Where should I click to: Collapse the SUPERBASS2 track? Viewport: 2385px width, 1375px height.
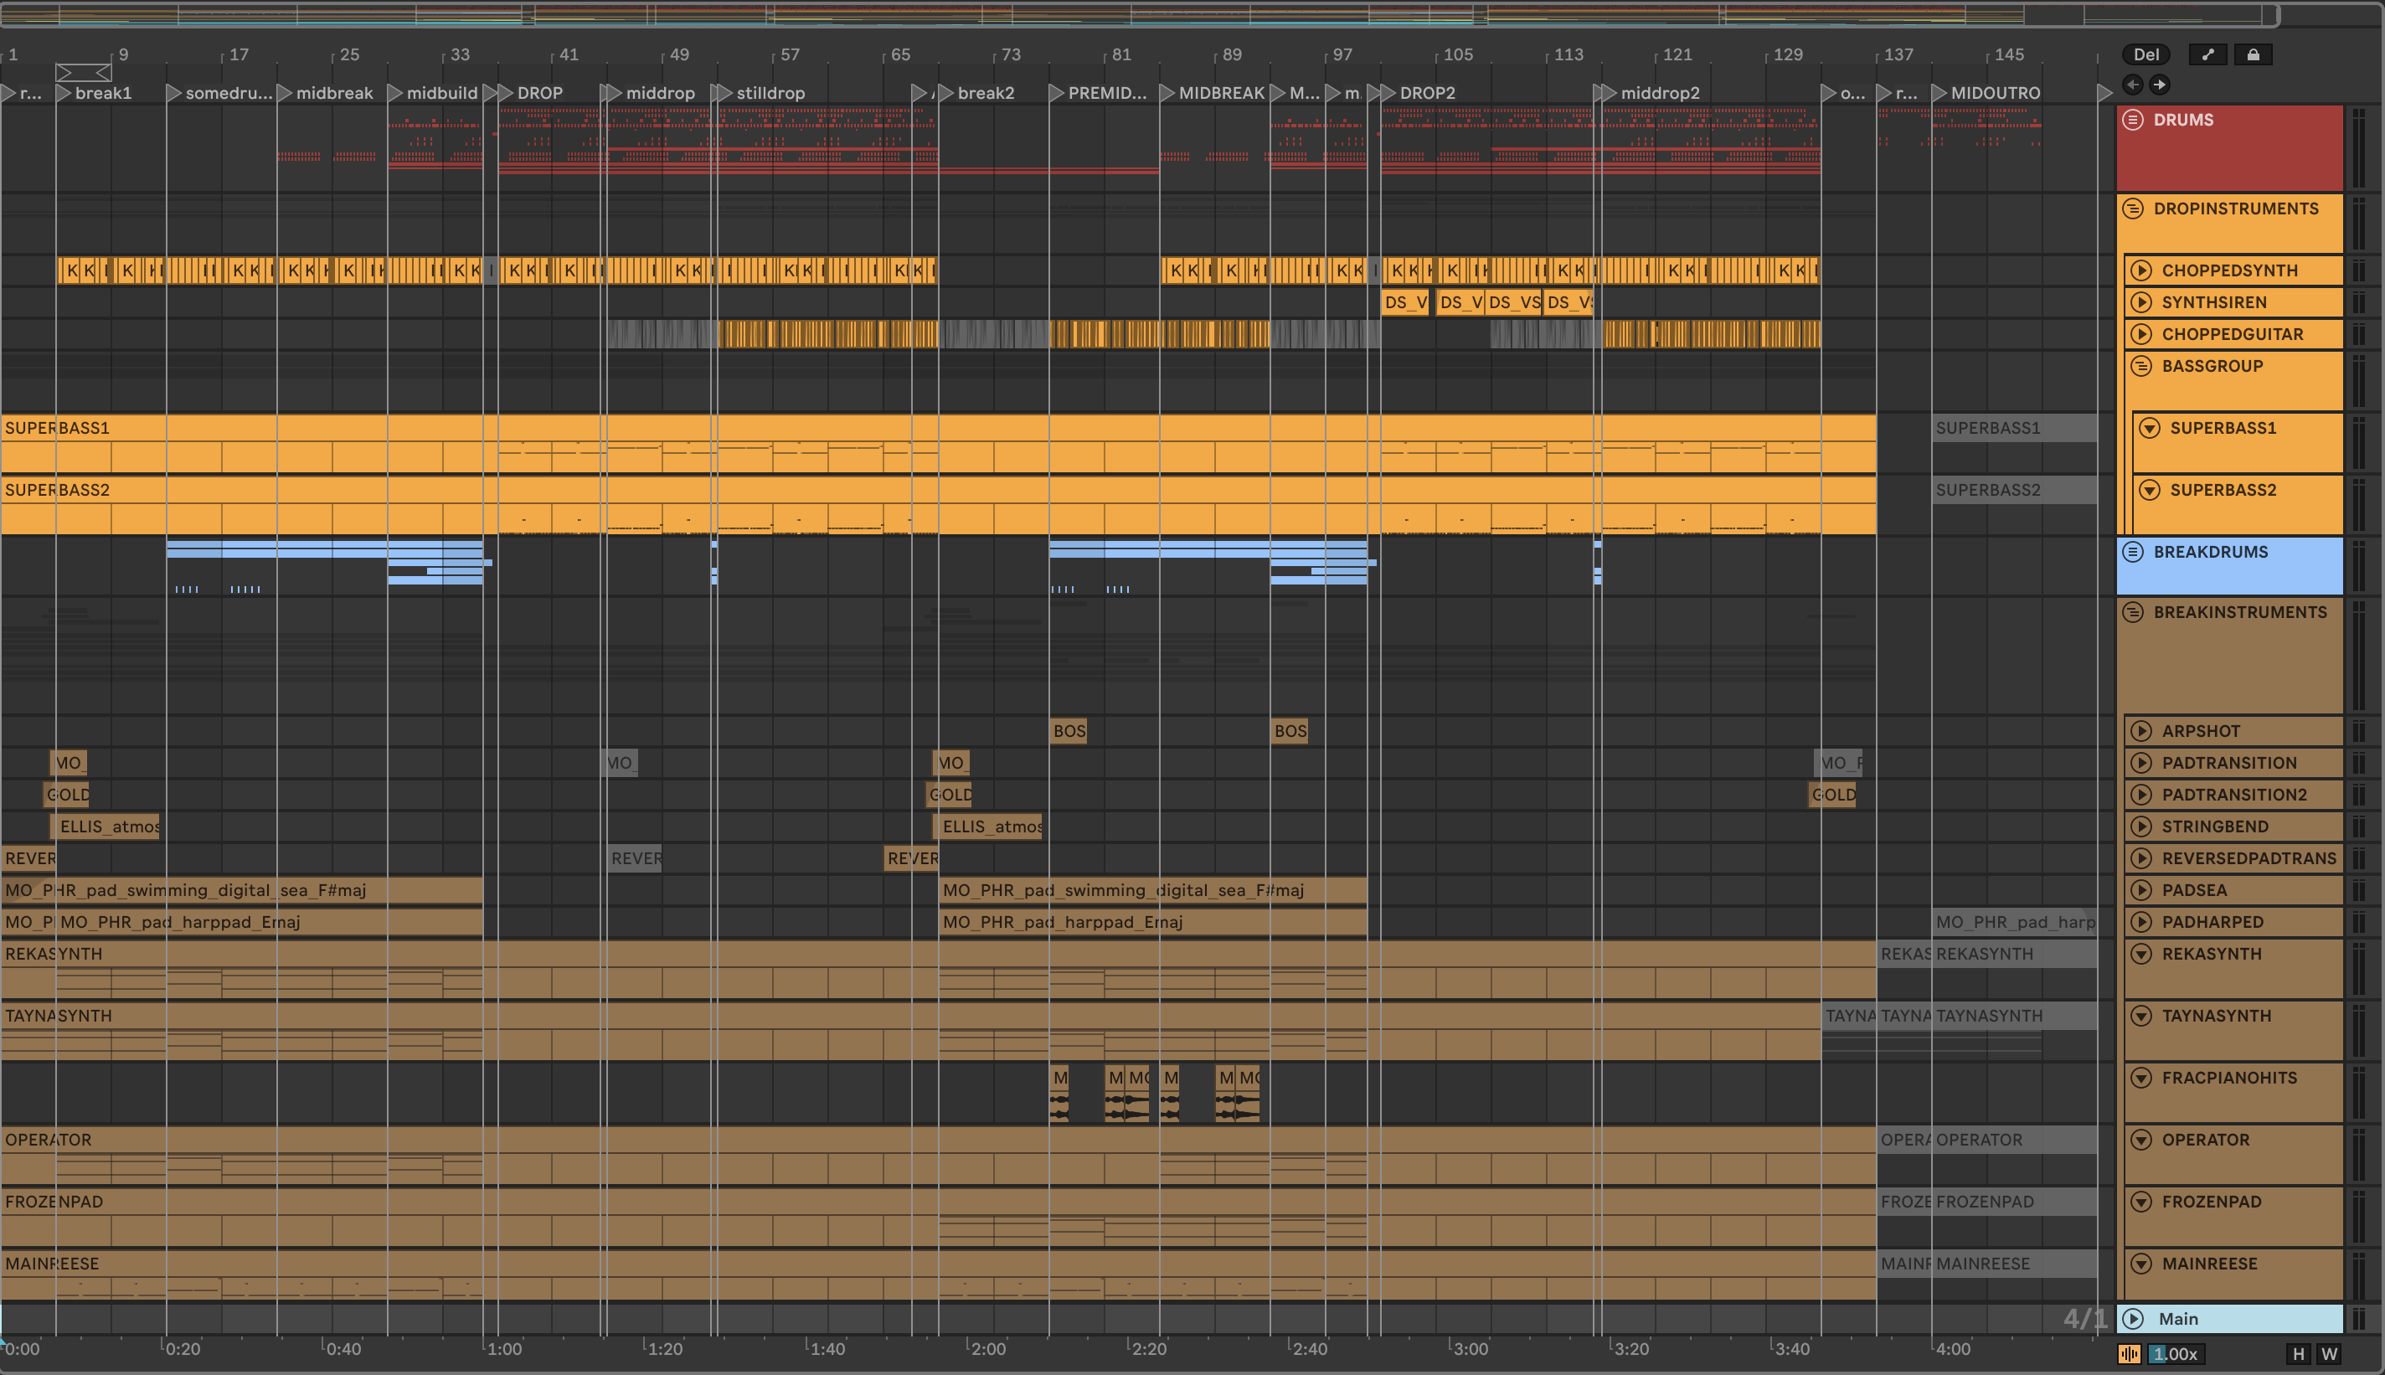(x=2150, y=490)
